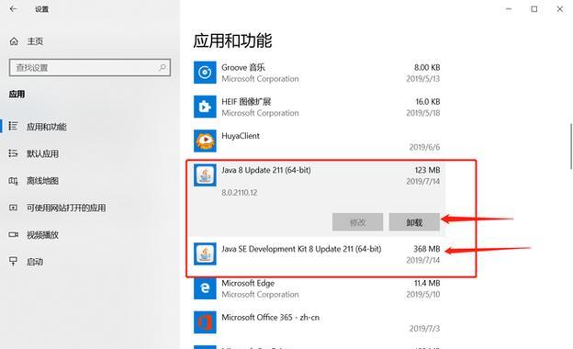Click the 视频播放 camera icon in sidebar
The height and width of the screenshot is (349, 573).
[x=14, y=234]
